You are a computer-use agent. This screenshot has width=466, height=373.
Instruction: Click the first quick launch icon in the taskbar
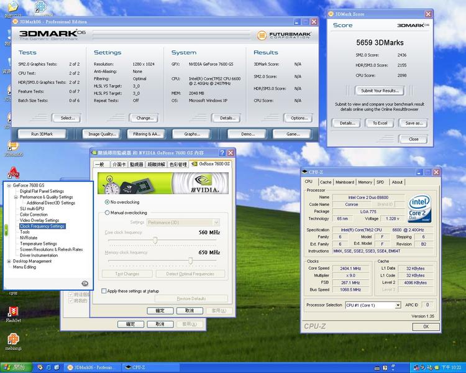40,367
